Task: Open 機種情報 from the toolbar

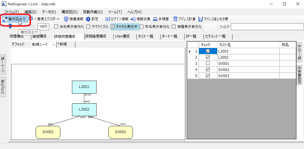Action: 74,19
